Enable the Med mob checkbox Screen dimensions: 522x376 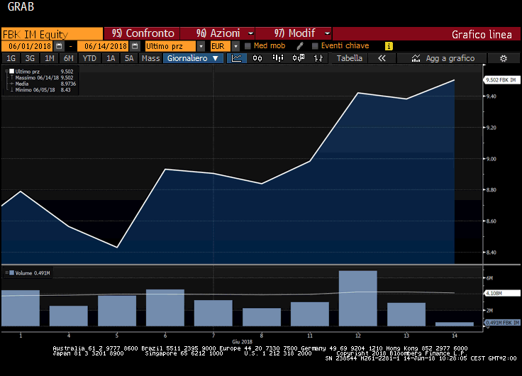247,46
